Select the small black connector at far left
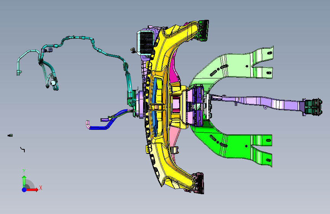 [10, 135]
